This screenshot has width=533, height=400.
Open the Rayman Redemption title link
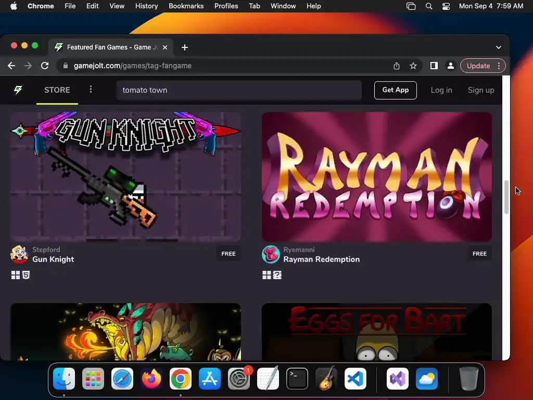321,259
